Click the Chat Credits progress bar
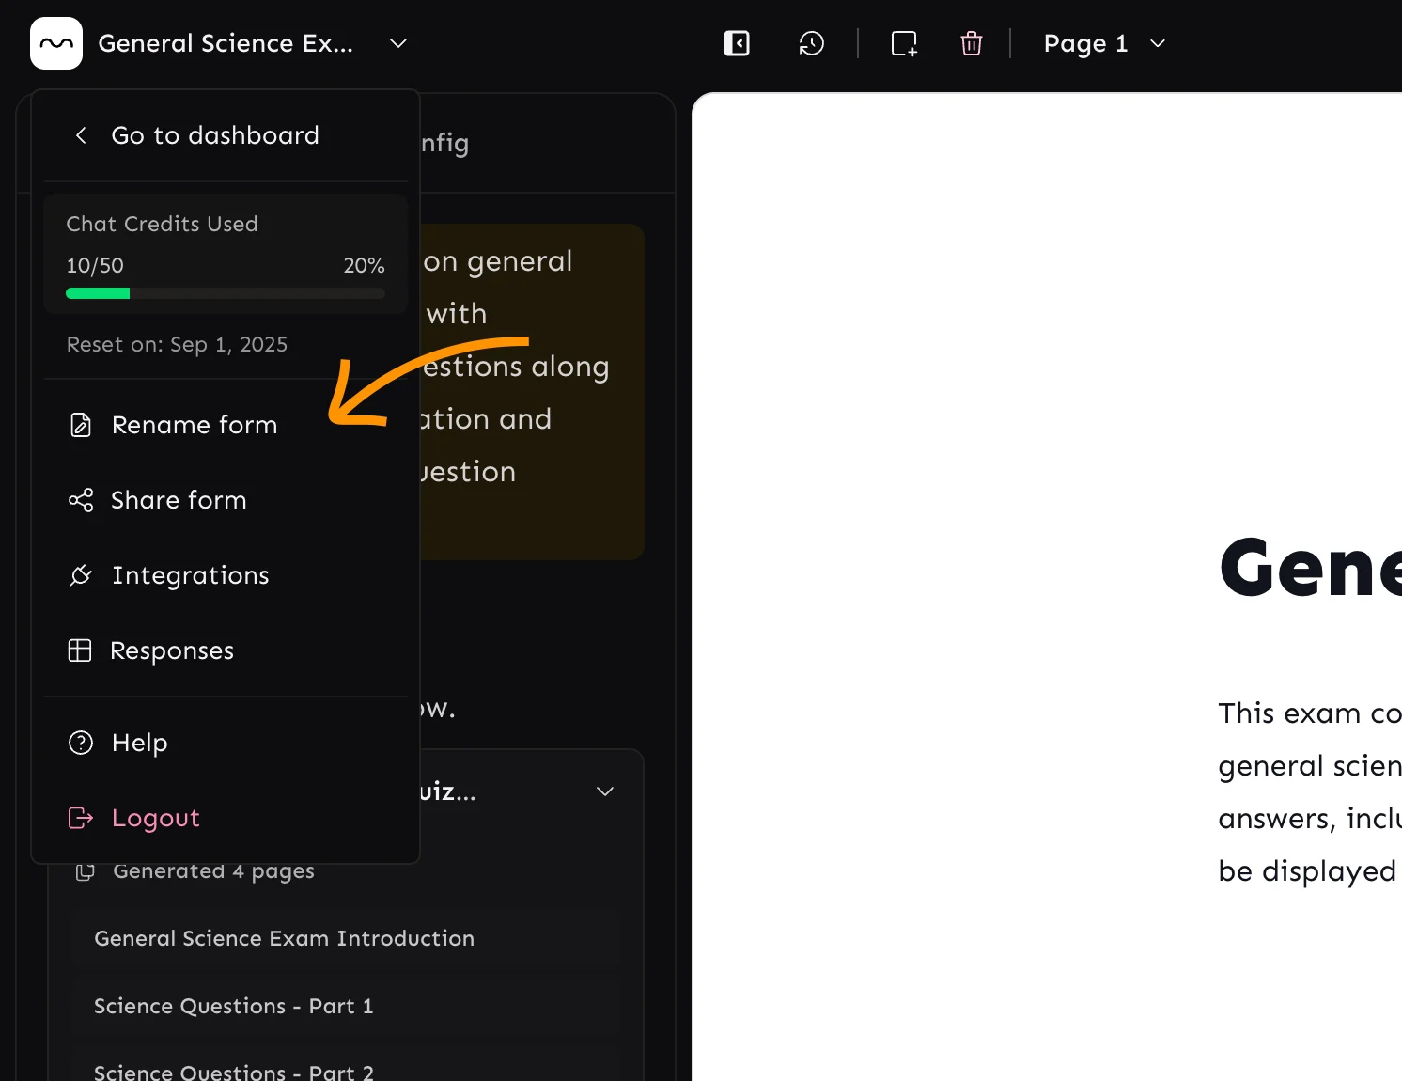 coord(226,293)
